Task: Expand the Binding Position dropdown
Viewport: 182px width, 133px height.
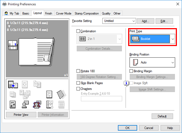Action: (152, 62)
